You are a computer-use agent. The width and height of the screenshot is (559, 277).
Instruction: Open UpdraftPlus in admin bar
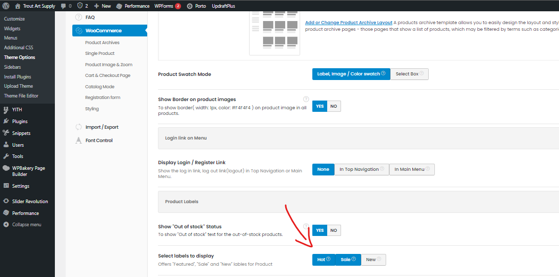click(x=224, y=6)
